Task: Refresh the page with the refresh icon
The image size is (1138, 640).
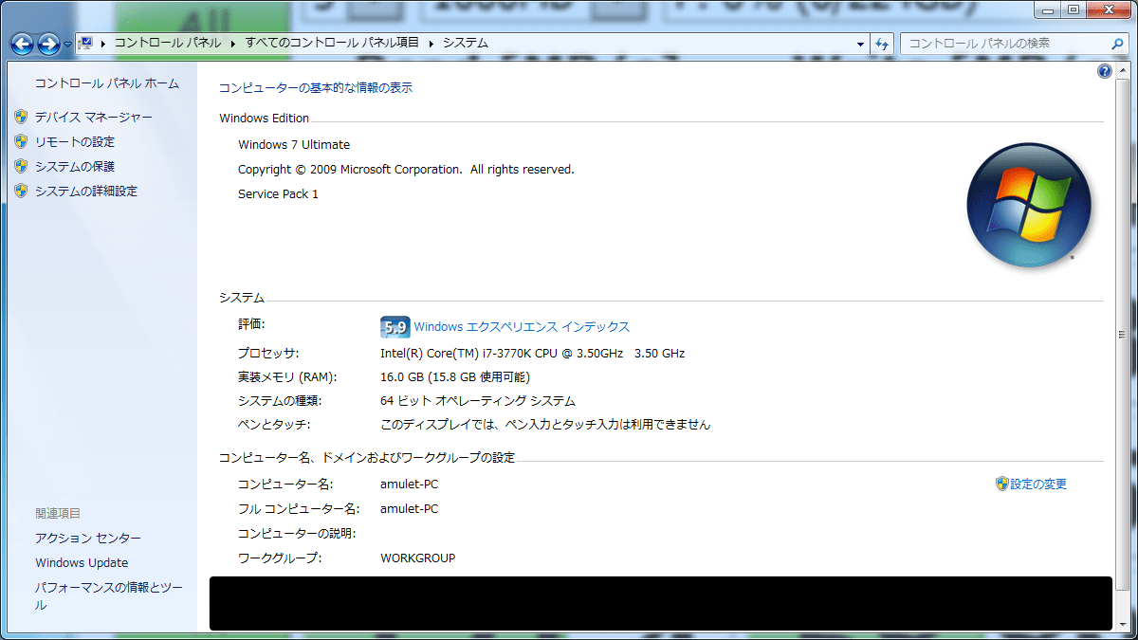Action: coord(883,44)
